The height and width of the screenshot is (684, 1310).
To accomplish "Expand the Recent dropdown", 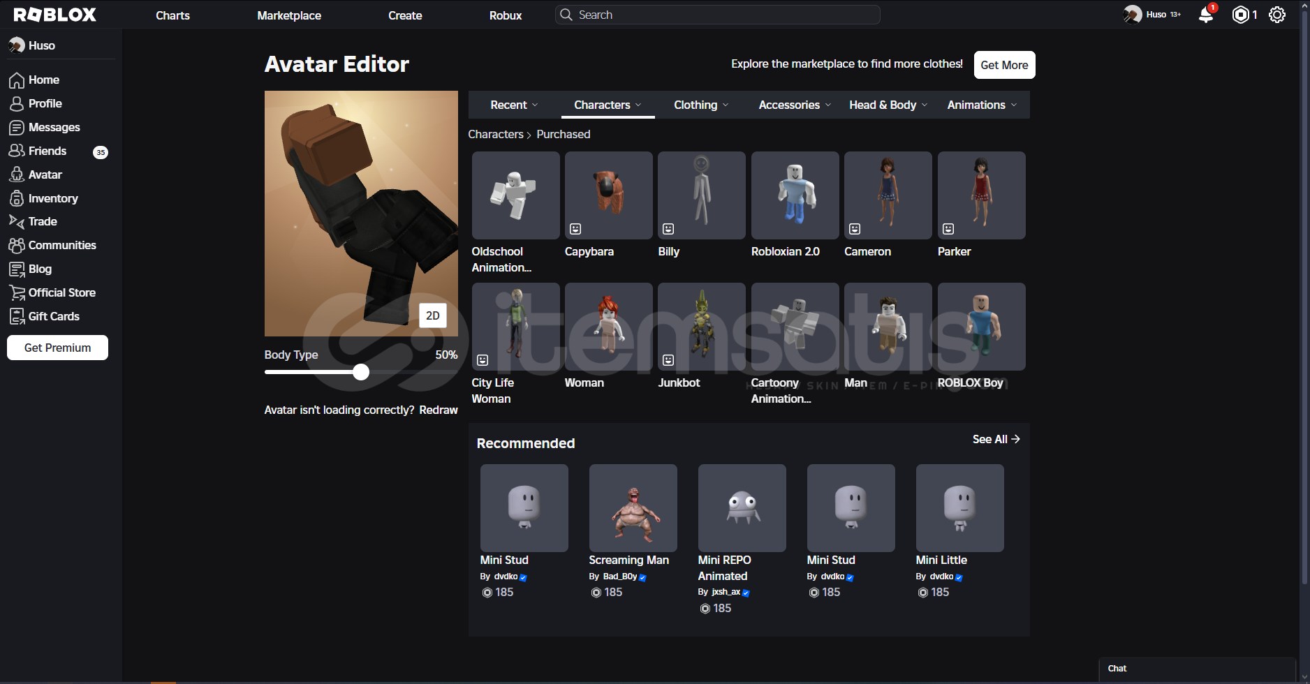I will (x=515, y=105).
